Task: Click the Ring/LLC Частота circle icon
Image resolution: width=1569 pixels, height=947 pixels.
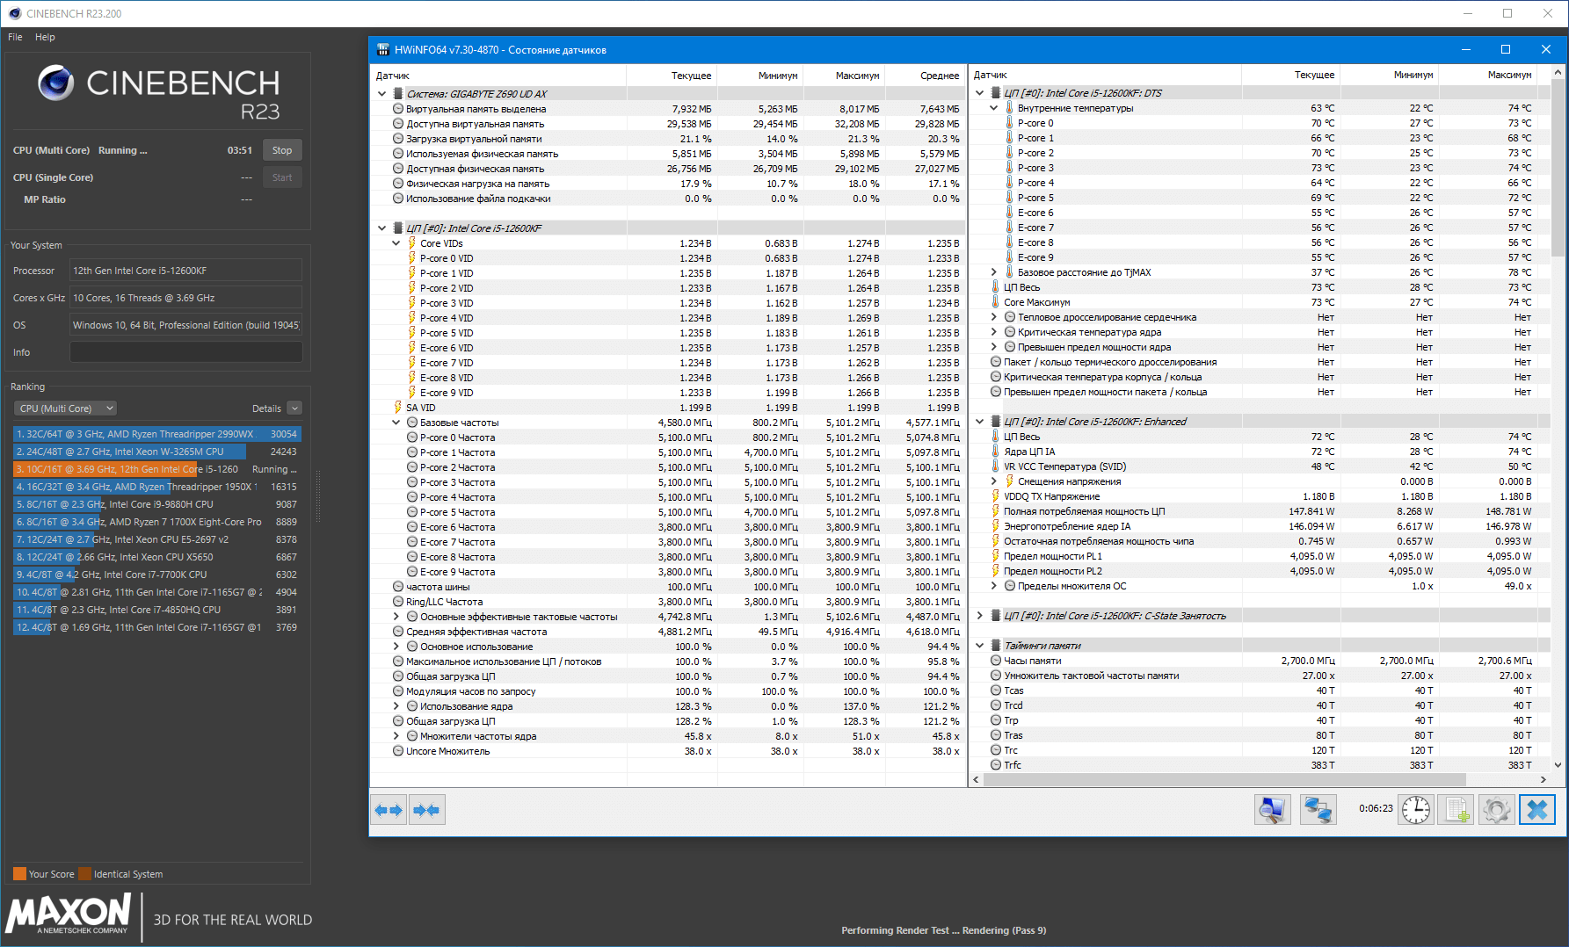Action: (x=398, y=602)
